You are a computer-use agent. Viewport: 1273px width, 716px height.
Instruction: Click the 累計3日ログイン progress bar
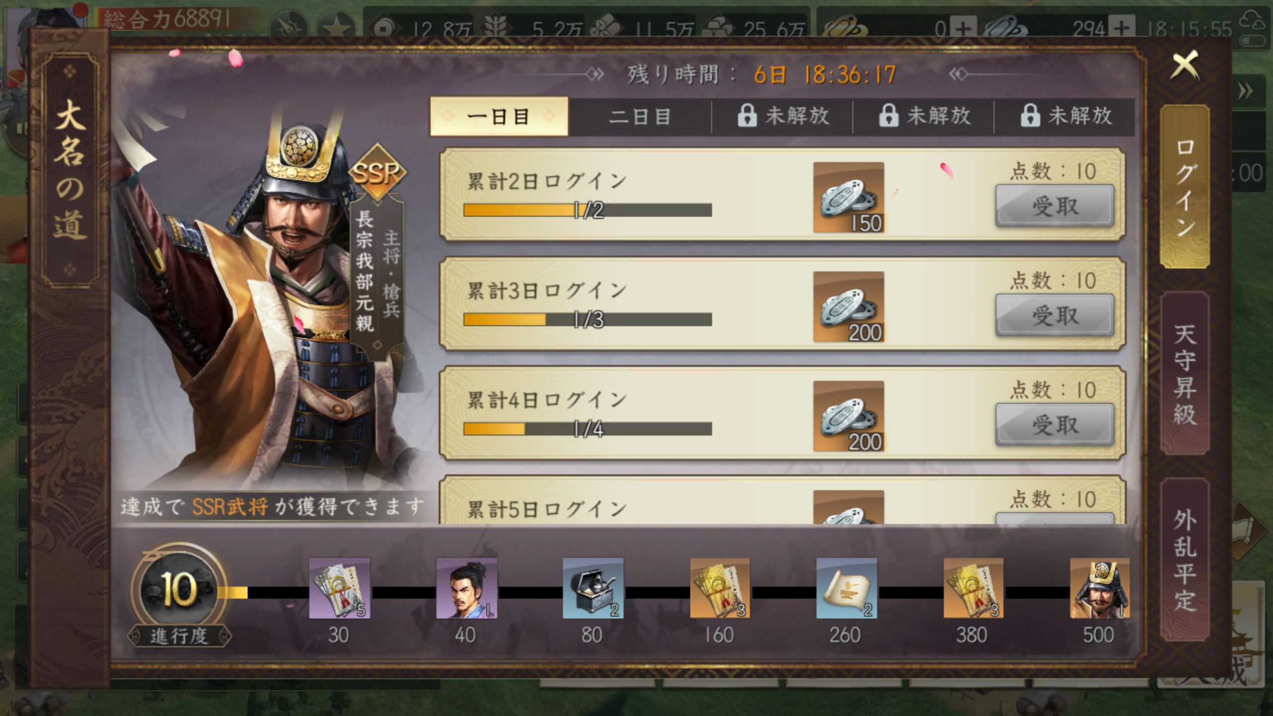(x=587, y=320)
